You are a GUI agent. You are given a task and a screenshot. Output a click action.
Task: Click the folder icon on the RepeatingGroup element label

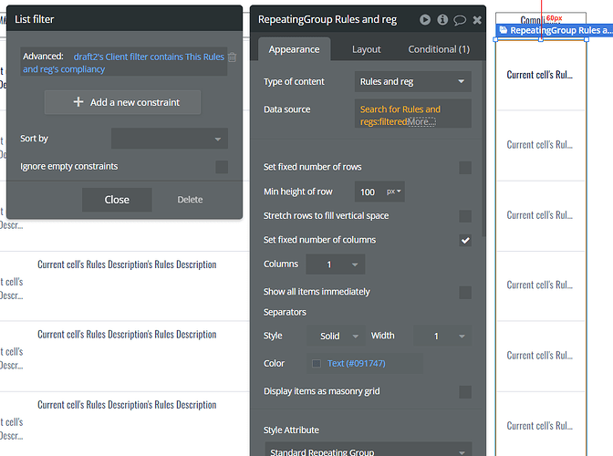coord(503,31)
